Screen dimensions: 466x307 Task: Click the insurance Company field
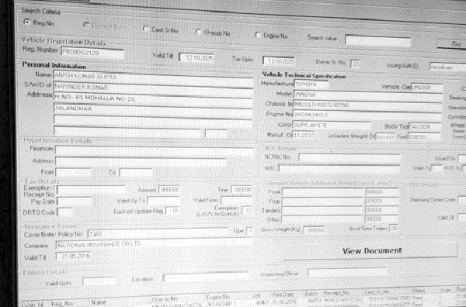(x=155, y=245)
